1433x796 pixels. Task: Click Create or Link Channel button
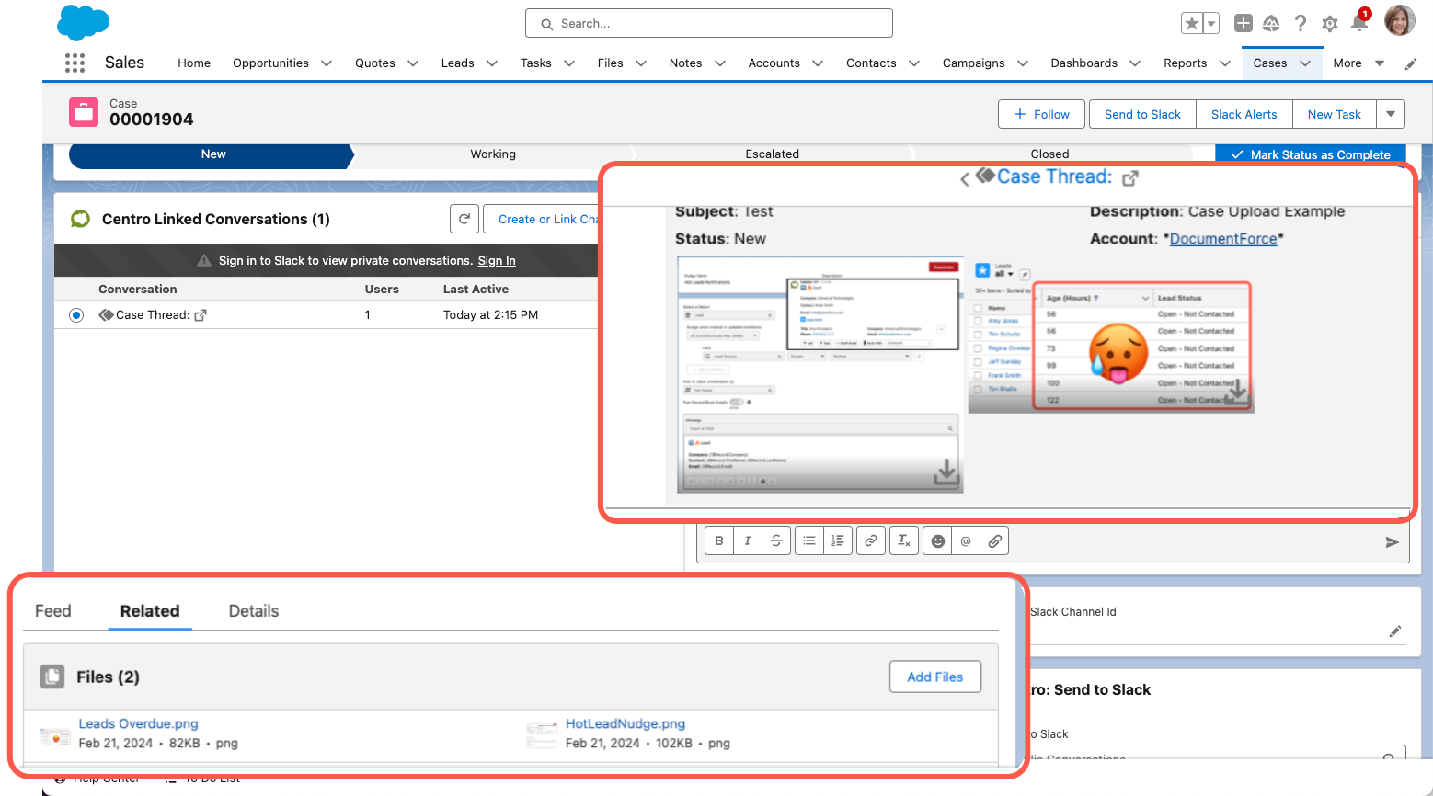(x=543, y=219)
